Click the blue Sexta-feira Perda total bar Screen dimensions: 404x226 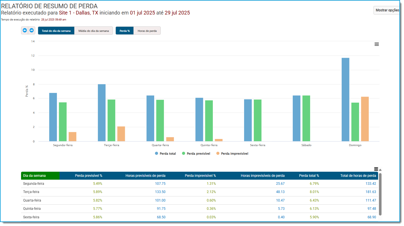(x=248, y=120)
